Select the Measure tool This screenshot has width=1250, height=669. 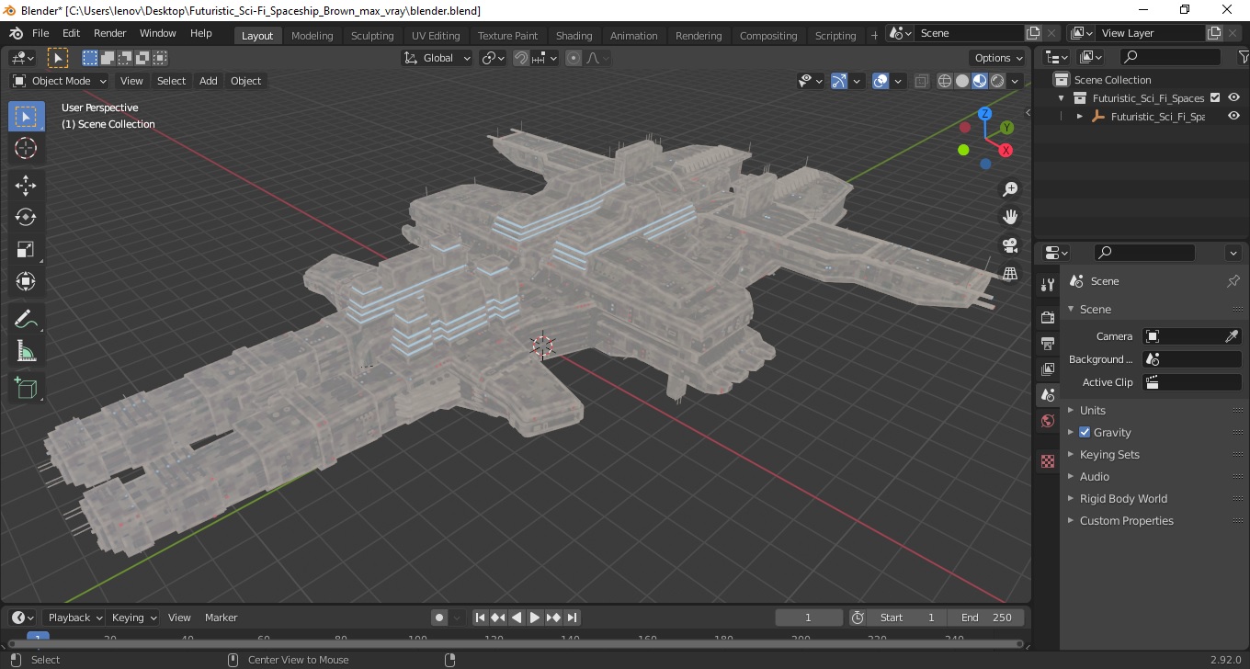26,351
